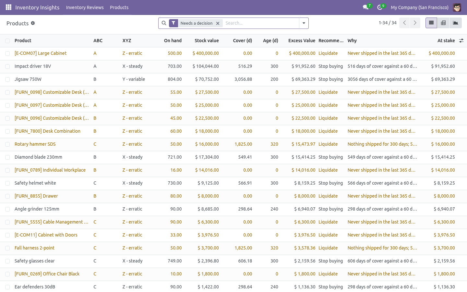Open [FURN_0789] Individual Workplace
Screen dimensions: 467x292
pos(50,170)
